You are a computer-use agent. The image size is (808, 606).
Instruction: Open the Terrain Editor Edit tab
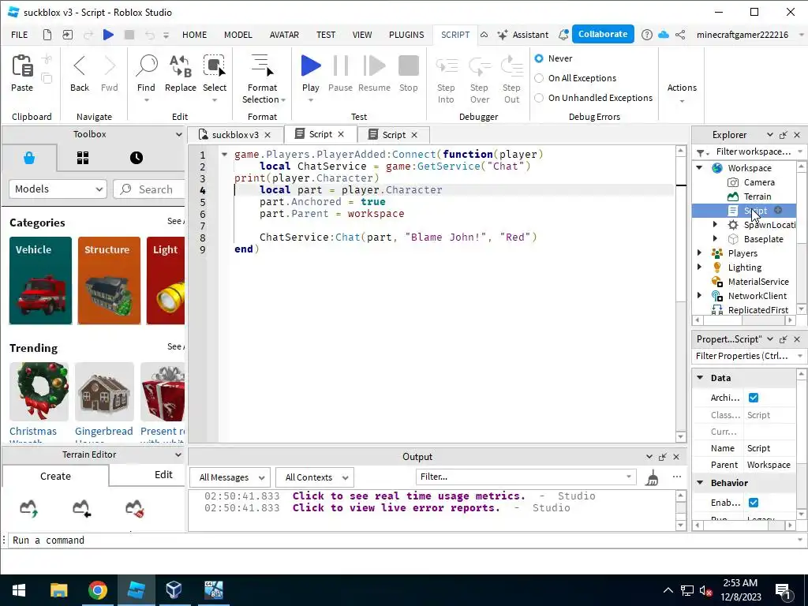click(x=164, y=474)
